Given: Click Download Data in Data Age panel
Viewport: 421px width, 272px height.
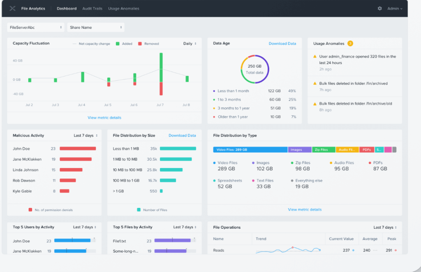Looking at the screenshot, I should (x=282, y=44).
